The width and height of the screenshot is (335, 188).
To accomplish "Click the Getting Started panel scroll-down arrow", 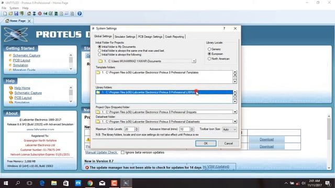I will (x=71, y=69).
